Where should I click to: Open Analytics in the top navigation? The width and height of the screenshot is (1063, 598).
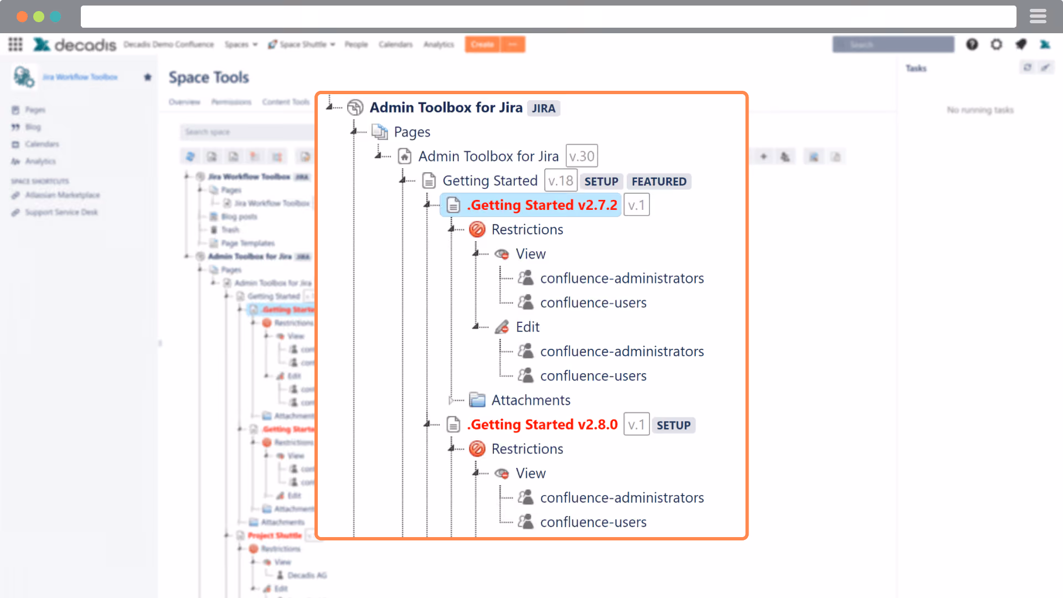click(x=439, y=44)
